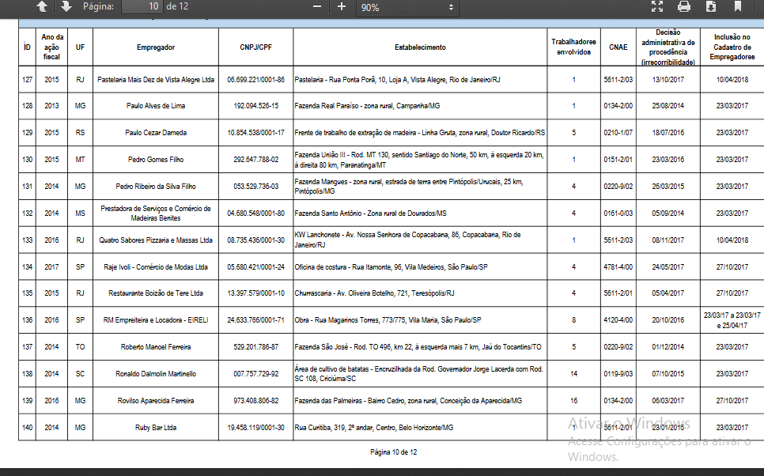Click the 'UF' column header

pyautogui.click(x=80, y=47)
